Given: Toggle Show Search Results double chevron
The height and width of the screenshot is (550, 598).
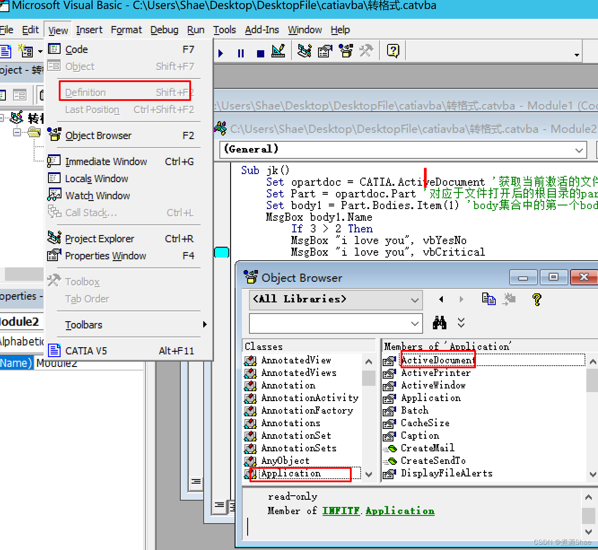Looking at the screenshot, I should [461, 323].
